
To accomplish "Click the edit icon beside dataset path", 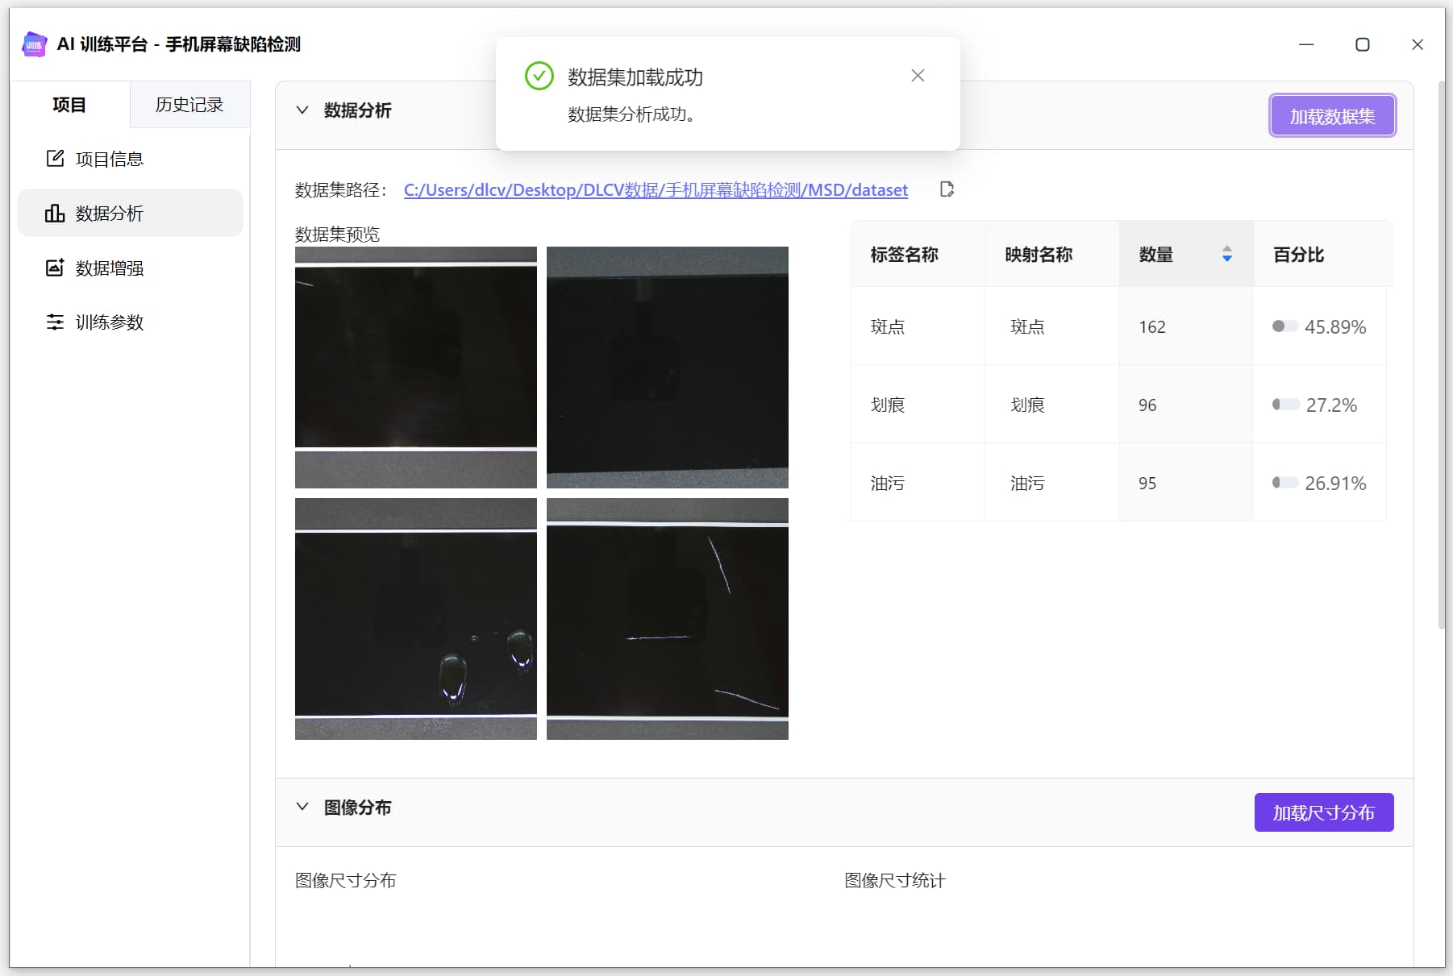I will (x=947, y=189).
